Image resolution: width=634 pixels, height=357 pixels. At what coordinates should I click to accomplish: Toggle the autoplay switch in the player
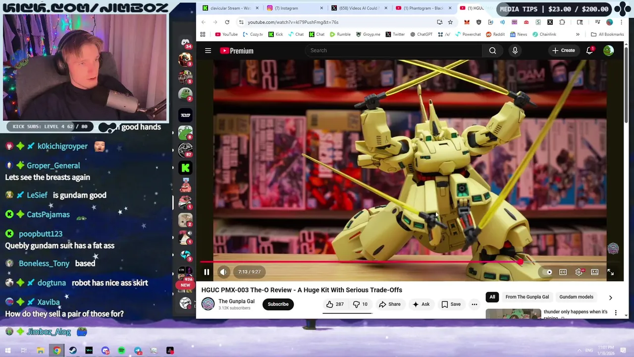pyautogui.click(x=547, y=272)
